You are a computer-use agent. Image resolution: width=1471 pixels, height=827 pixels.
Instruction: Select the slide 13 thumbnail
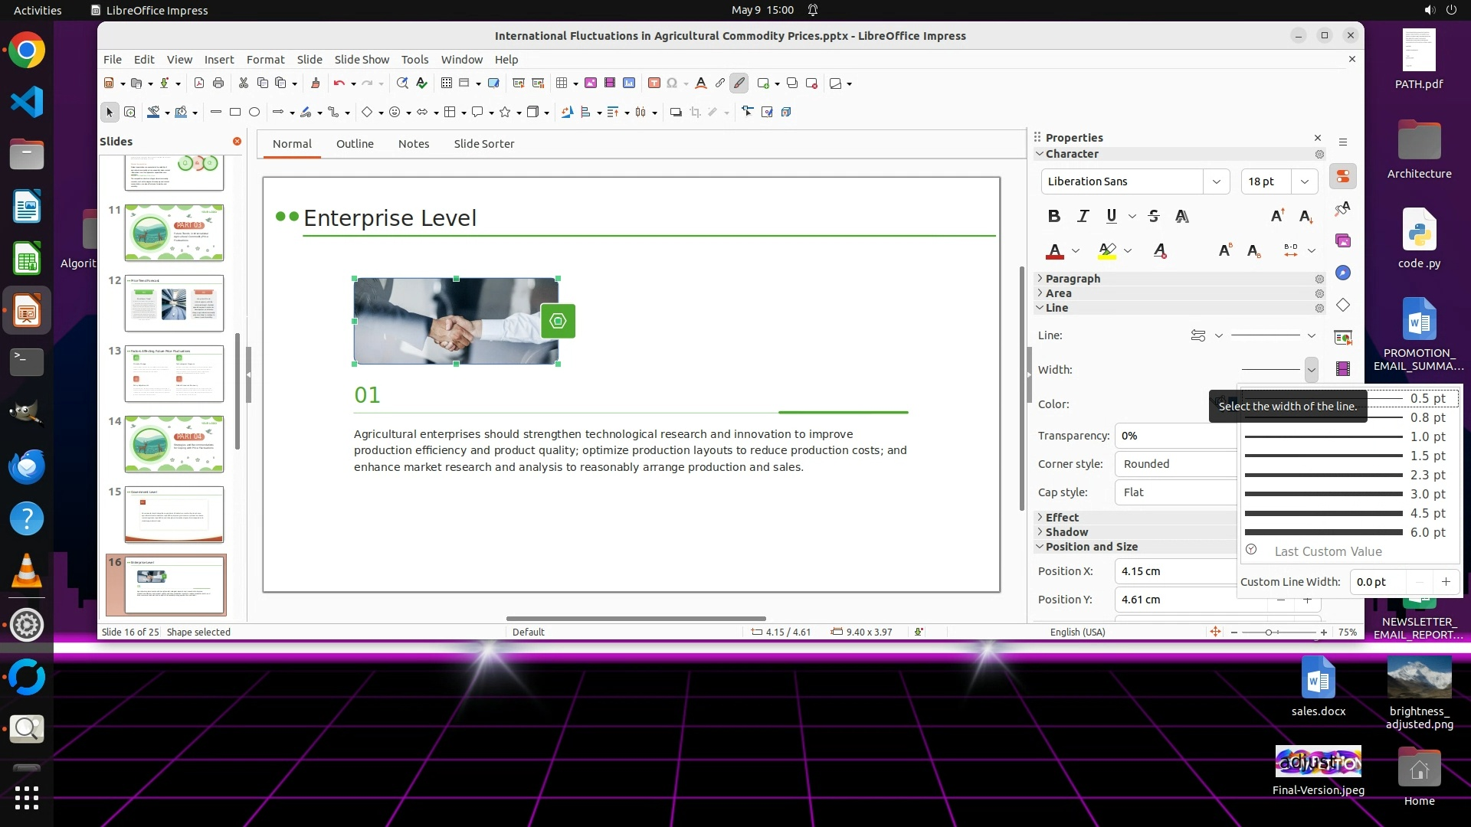coord(174,374)
